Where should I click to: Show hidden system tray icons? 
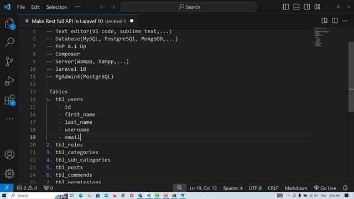[x=289, y=195]
